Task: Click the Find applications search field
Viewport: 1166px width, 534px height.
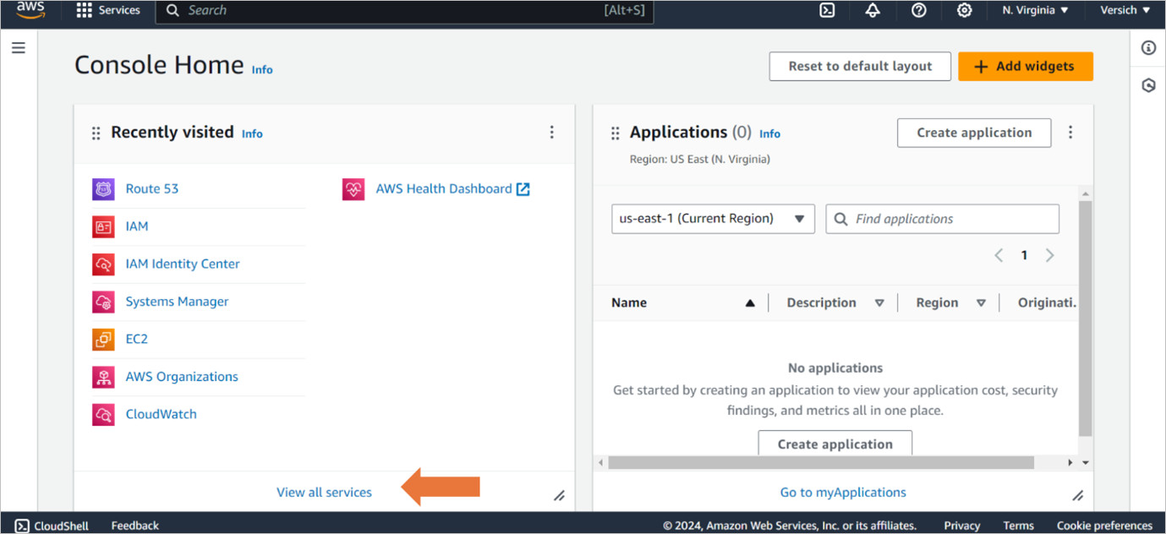Action: [x=942, y=219]
